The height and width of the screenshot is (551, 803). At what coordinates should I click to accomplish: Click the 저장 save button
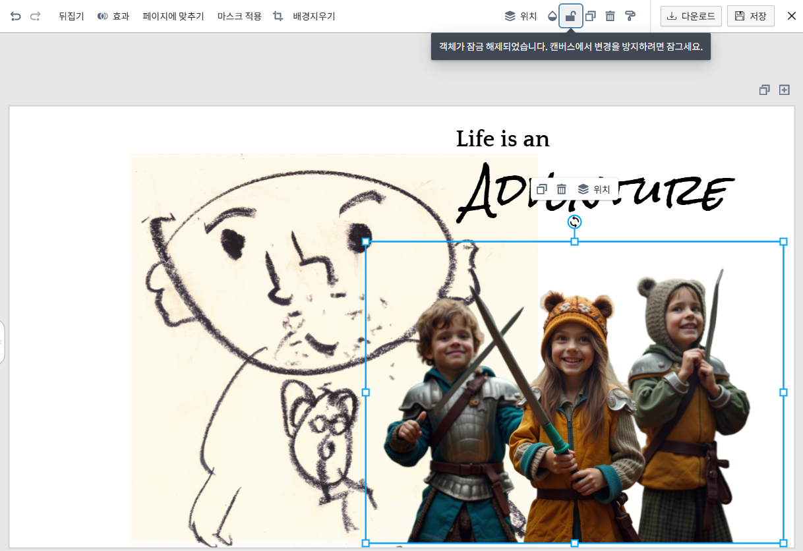tap(750, 16)
